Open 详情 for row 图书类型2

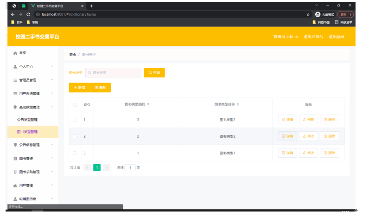(287, 136)
